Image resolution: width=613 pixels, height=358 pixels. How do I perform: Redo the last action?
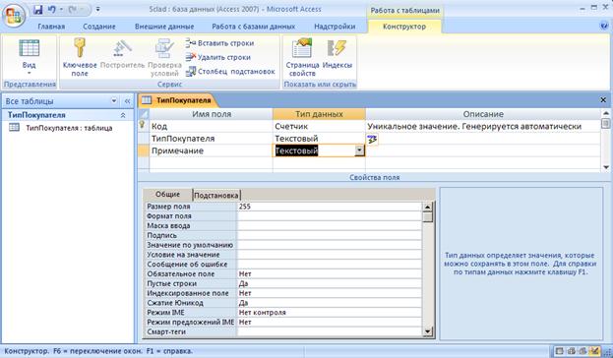click(x=73, y=10)
